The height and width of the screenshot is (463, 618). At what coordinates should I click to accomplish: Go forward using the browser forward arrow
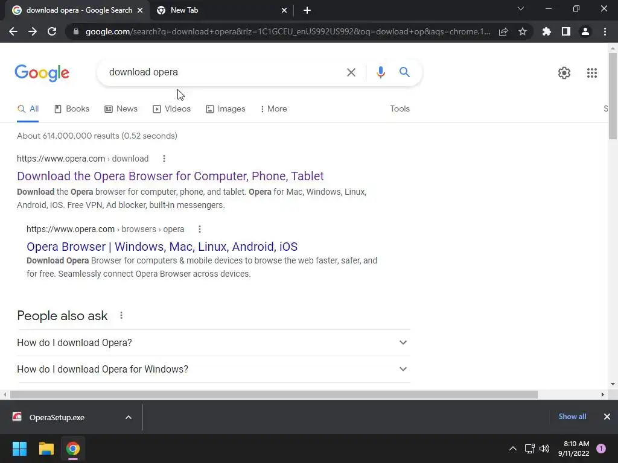click(x=33, y=31)
